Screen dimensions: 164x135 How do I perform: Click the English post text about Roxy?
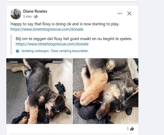click(65, 24)
